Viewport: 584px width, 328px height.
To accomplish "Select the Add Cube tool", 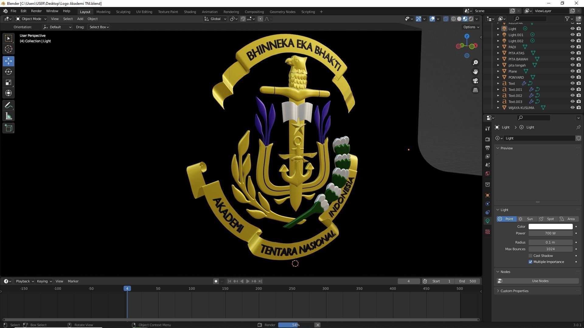I will pyautogui.click(x=9, y=128).
